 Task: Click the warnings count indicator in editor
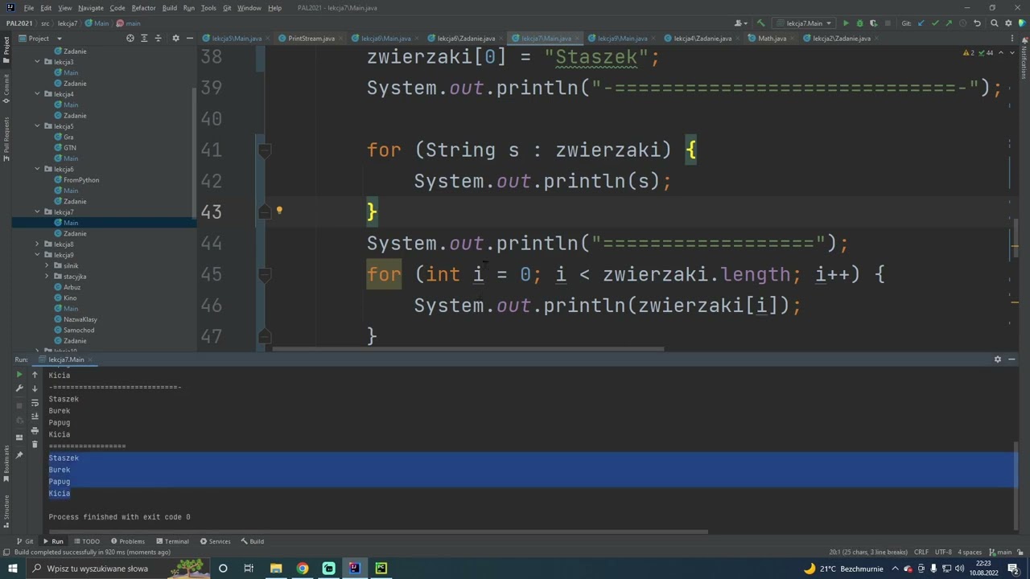pyautogui.click(x=969, y=53)
